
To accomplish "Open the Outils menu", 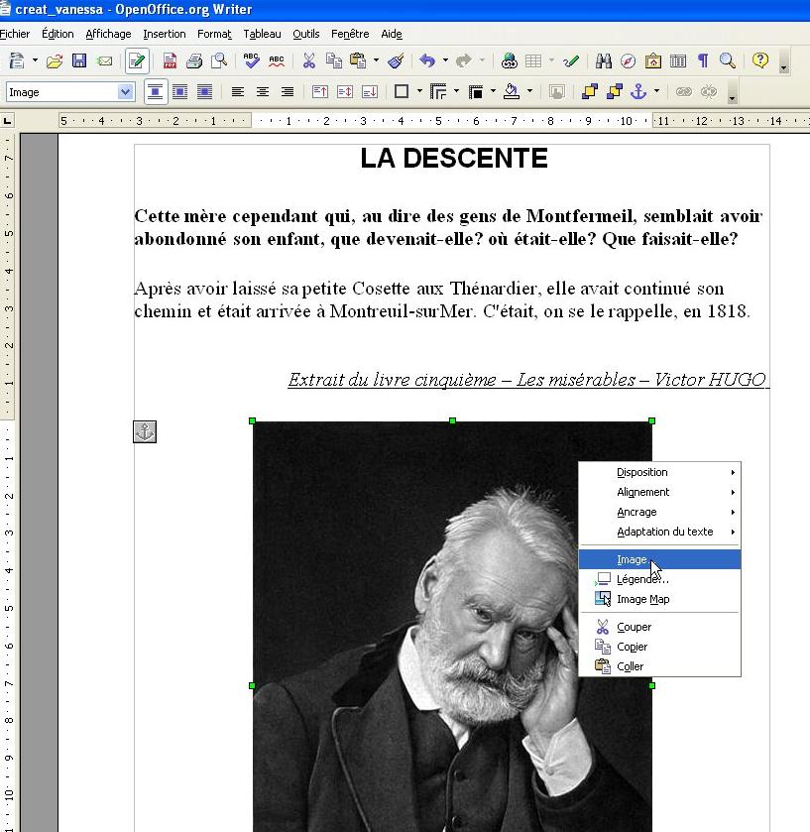I will [306, 34].
